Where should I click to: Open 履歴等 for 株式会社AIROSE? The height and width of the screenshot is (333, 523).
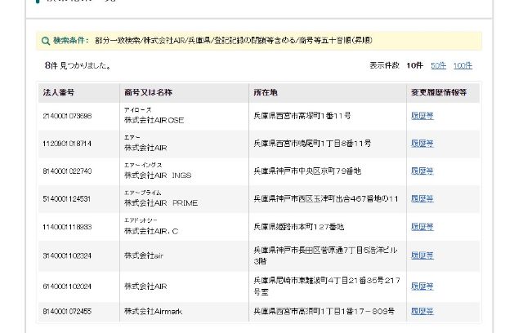point(422,116)
